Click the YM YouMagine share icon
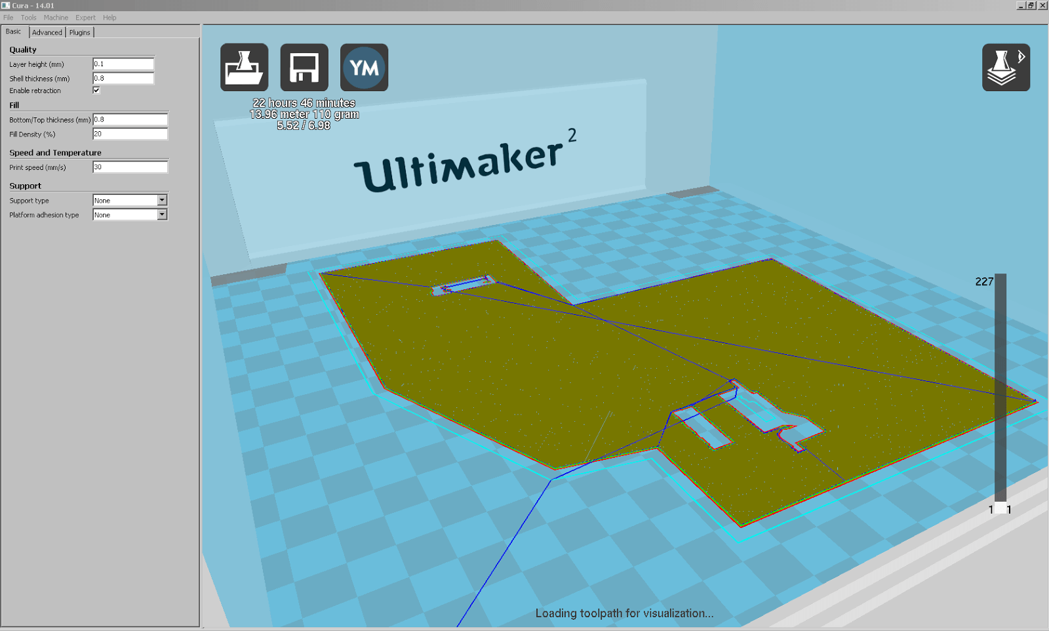Screen dimensions: 1049x631 point(365,67)
